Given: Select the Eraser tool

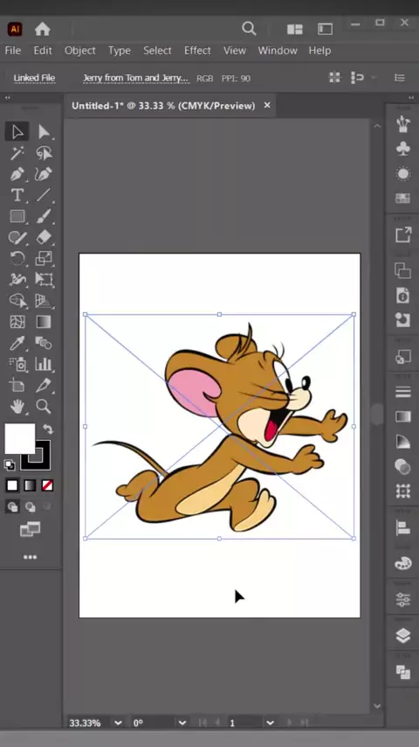Looking at the screenshot, I should (x=44, y=237).
